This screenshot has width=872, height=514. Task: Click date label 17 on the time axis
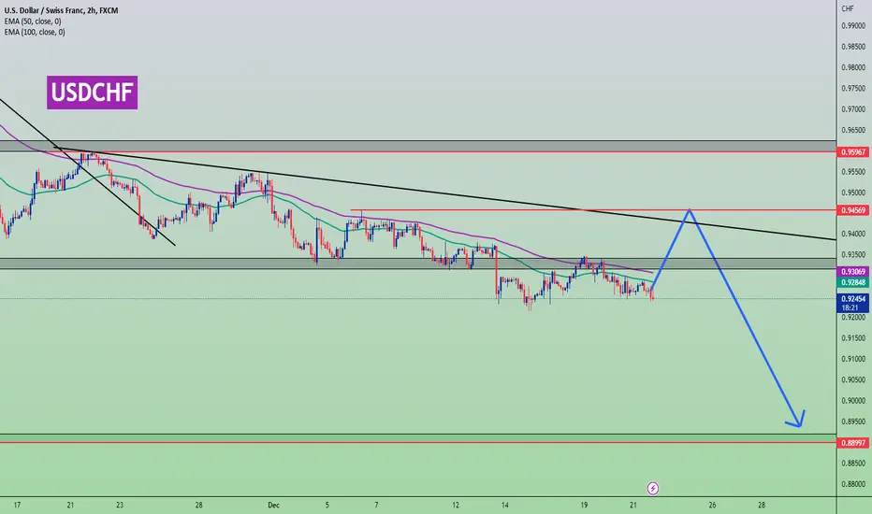click(17, 505)
